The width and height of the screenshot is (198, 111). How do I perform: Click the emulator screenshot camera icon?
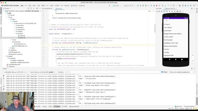177,11
